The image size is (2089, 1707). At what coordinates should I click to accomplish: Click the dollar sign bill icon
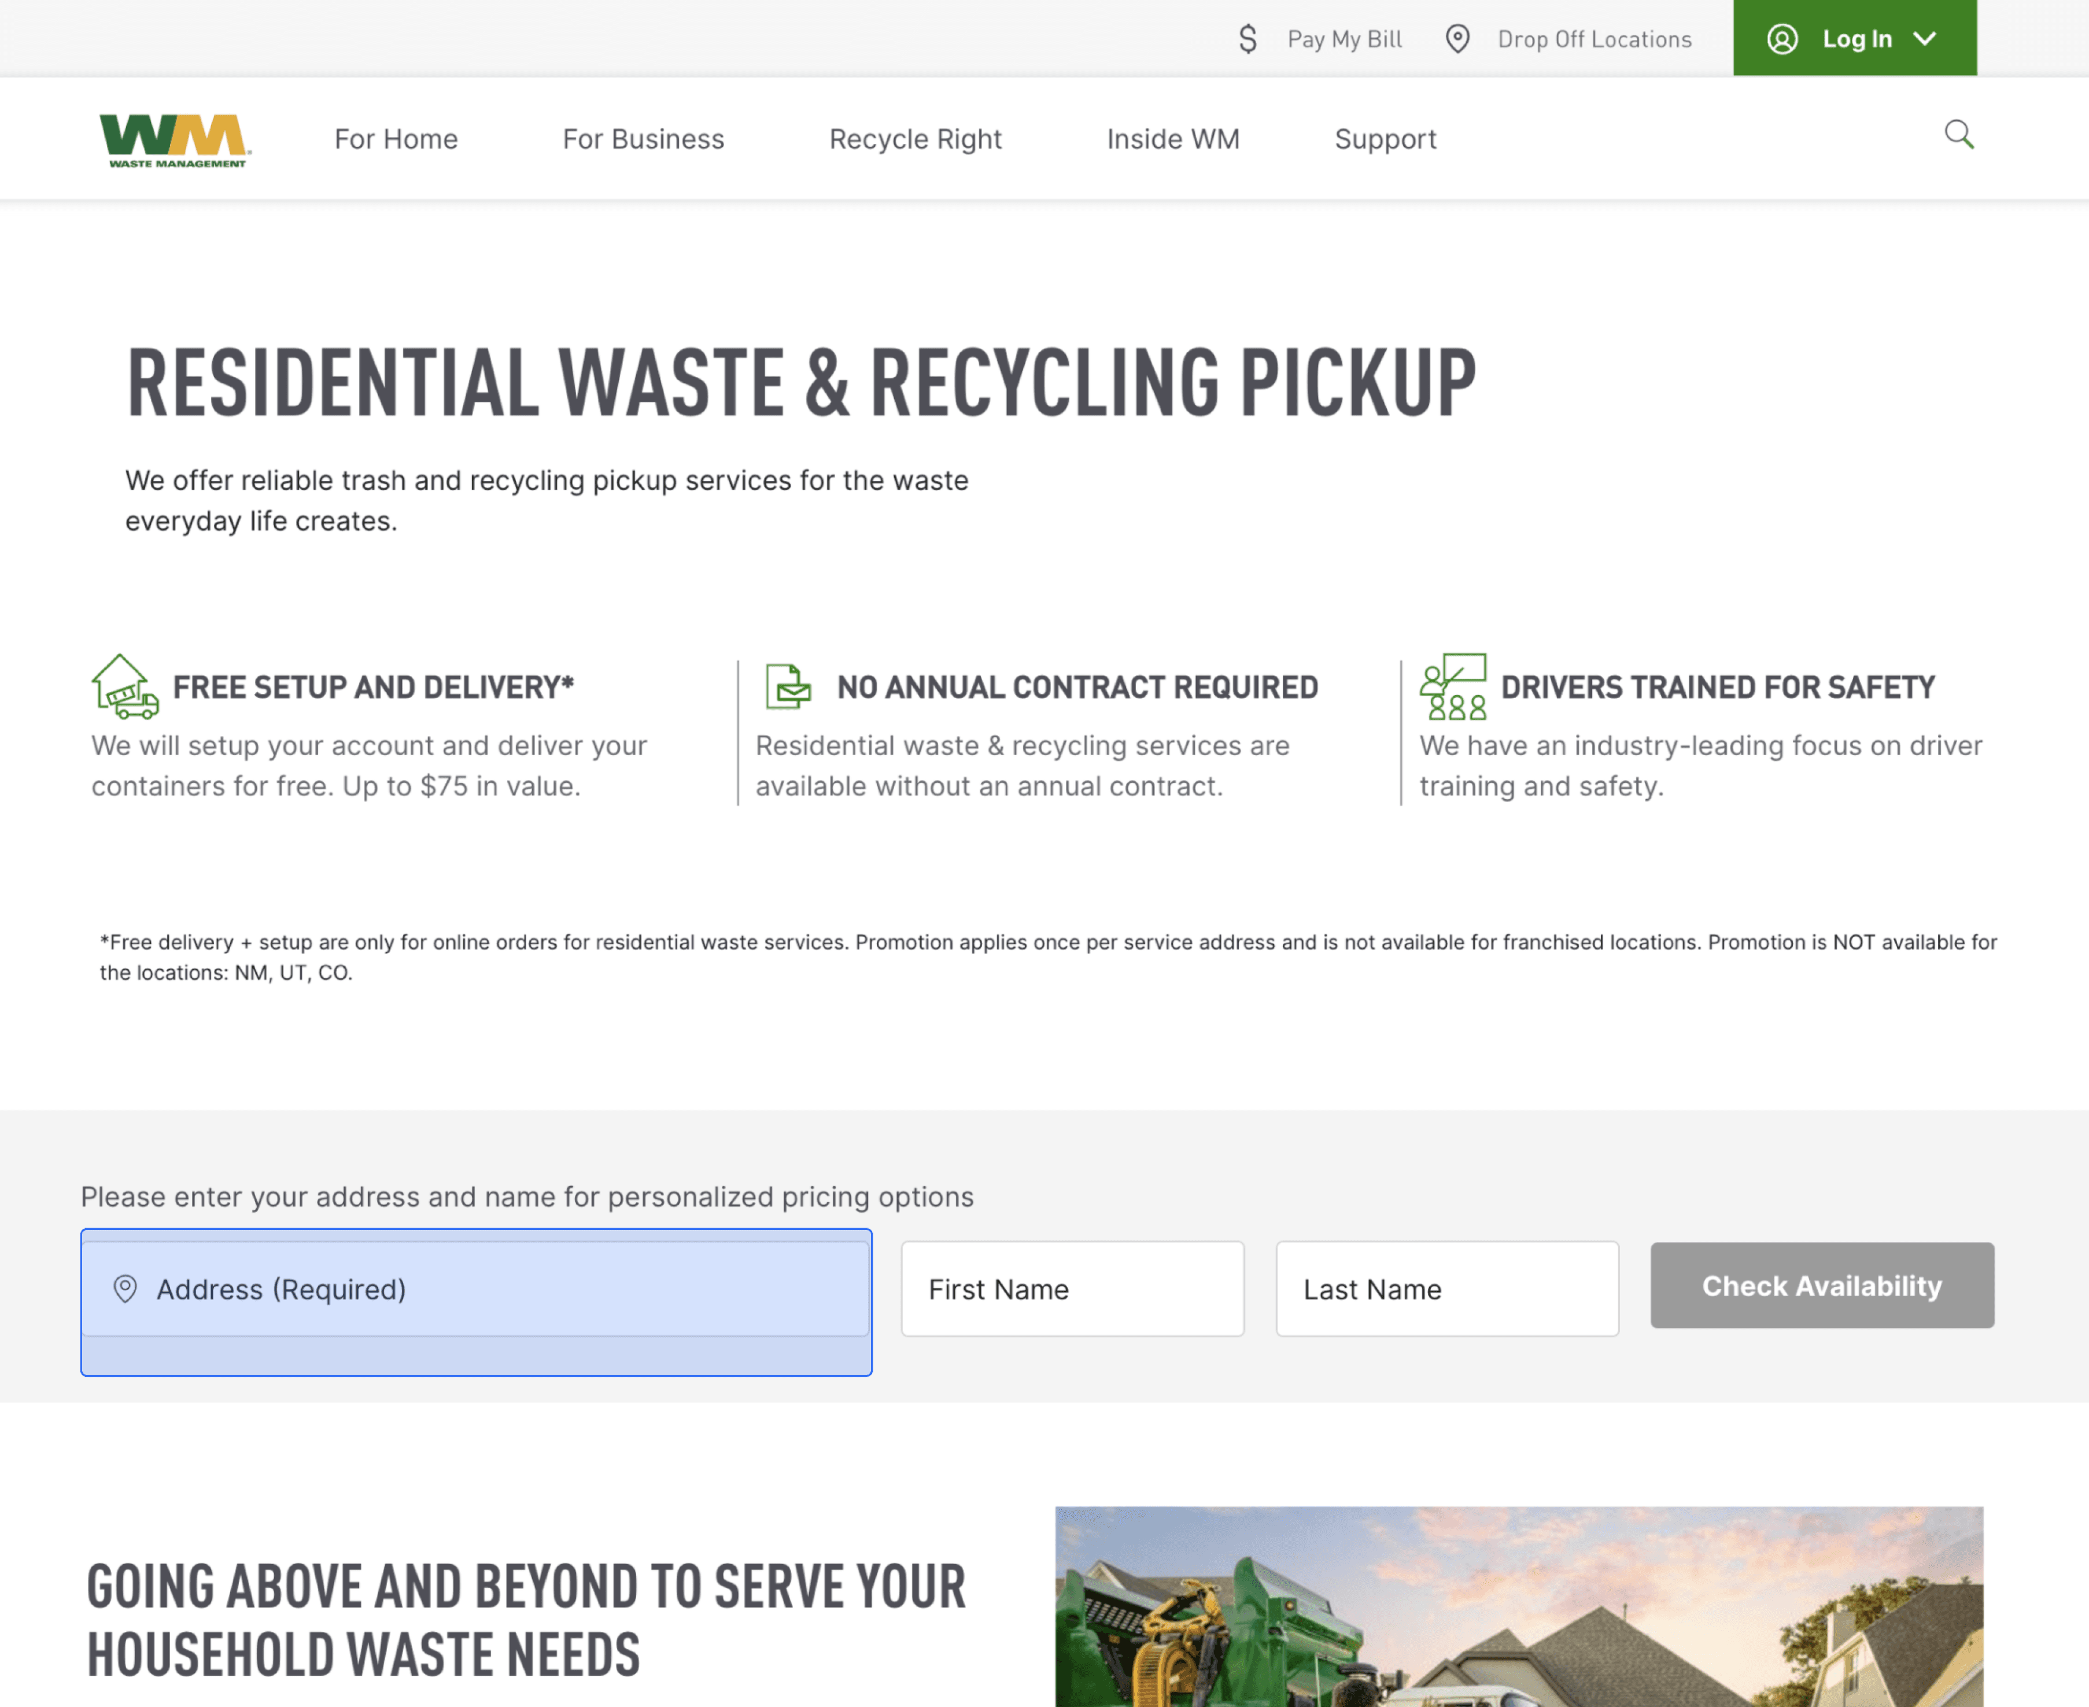pos(1247,39)
